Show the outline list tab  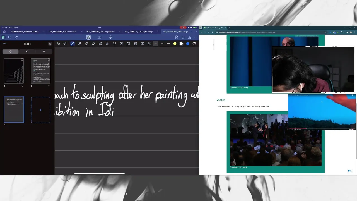pyautogui.click(x=44, y=51)
